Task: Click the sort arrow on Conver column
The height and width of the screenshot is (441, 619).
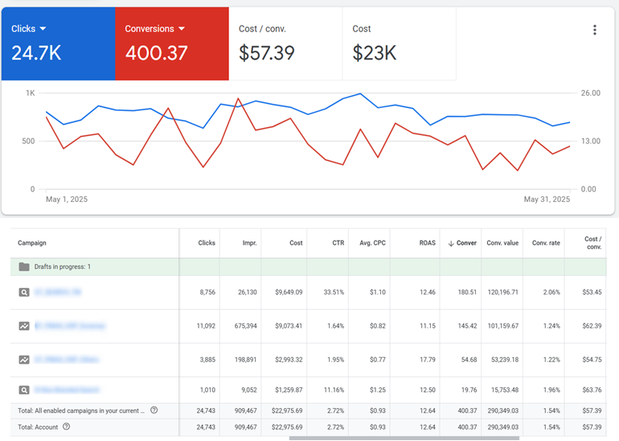Action: [x=451, y=243]
